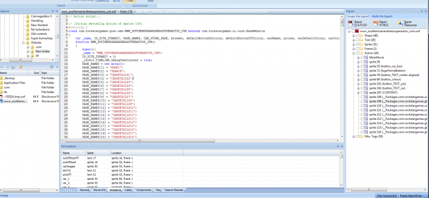
Task: Pin the Export panel
Action: (421, 11)
